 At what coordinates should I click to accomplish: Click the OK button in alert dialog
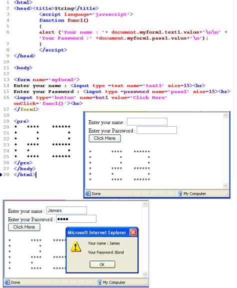pos(102,264)
